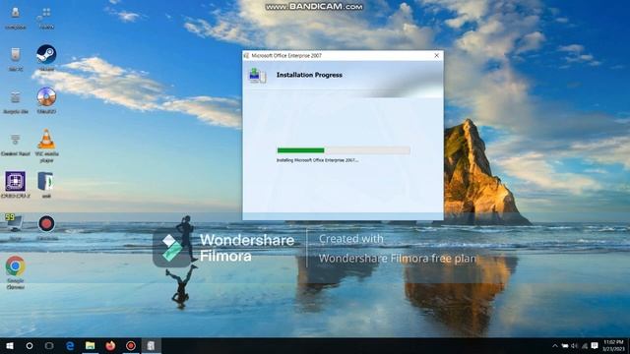Open the Windows Start menu
Viewport: 630px width, 354px height.
(x=10, y=345)
